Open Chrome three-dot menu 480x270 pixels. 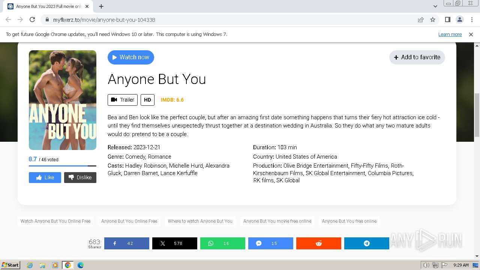[472, 19]
